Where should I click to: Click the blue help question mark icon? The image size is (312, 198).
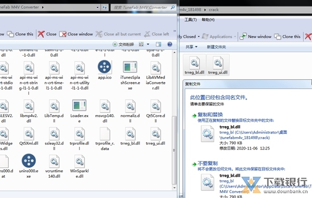[170, 44]
